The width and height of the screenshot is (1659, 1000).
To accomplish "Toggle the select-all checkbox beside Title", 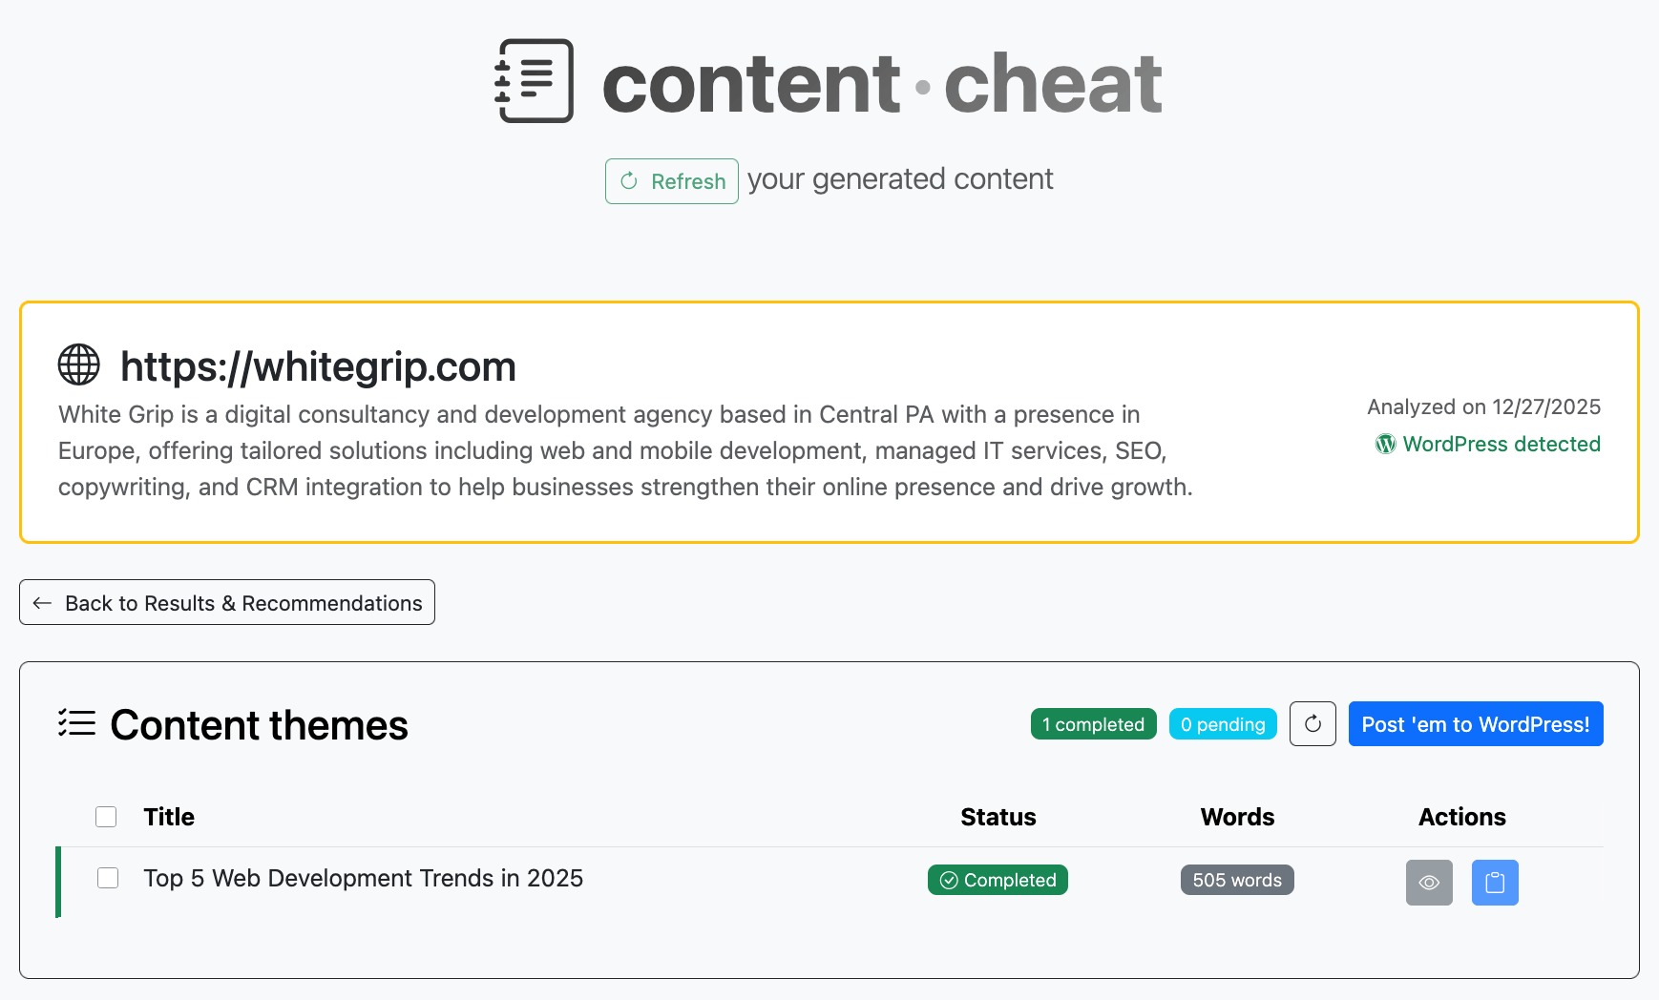I will pos(106,817).
